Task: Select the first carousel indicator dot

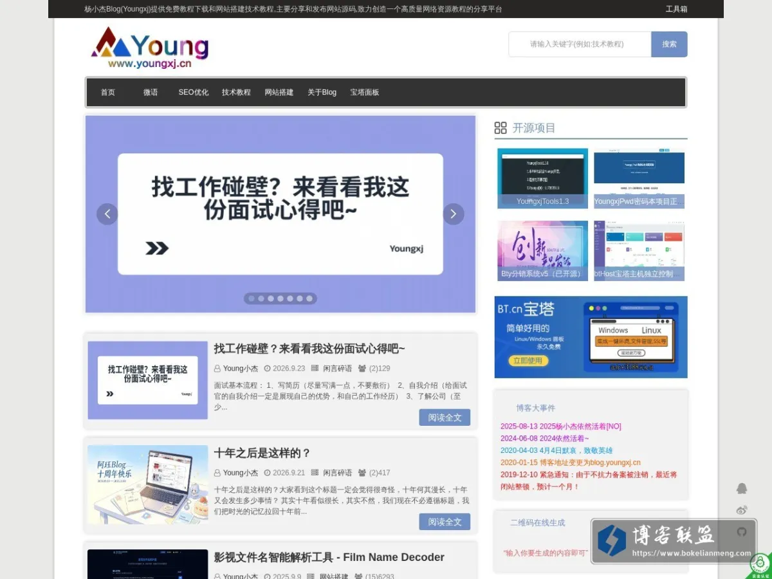Action: [252, 299]
